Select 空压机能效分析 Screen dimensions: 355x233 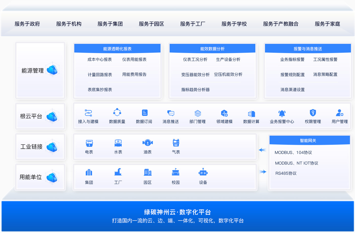point(228,74)
